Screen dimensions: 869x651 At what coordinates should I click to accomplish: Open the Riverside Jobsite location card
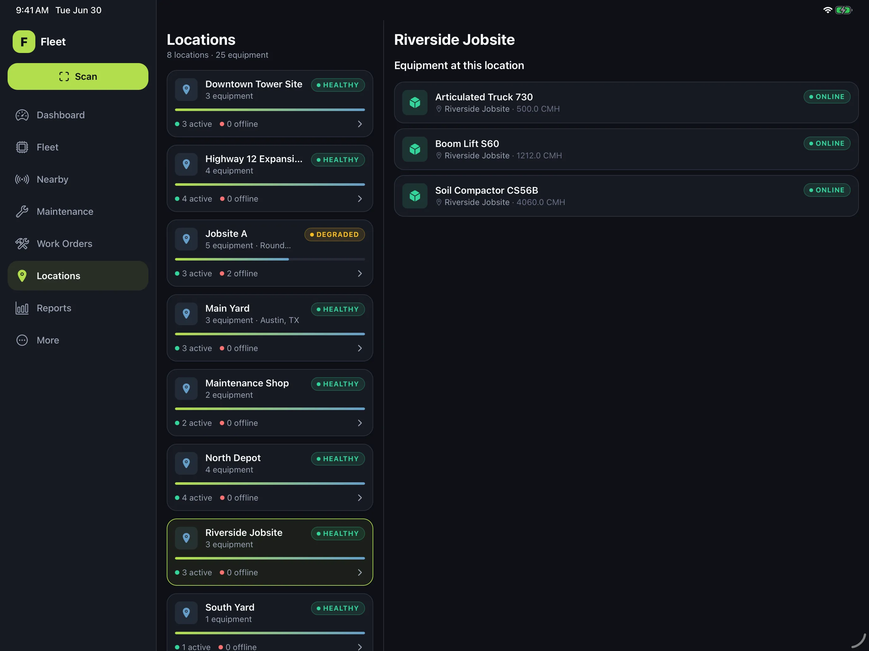[270, 552]
